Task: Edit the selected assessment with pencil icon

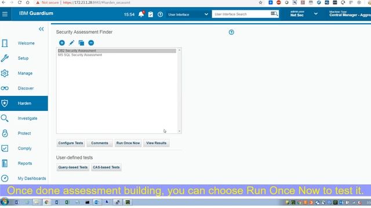Action: [x=71, y=43]
